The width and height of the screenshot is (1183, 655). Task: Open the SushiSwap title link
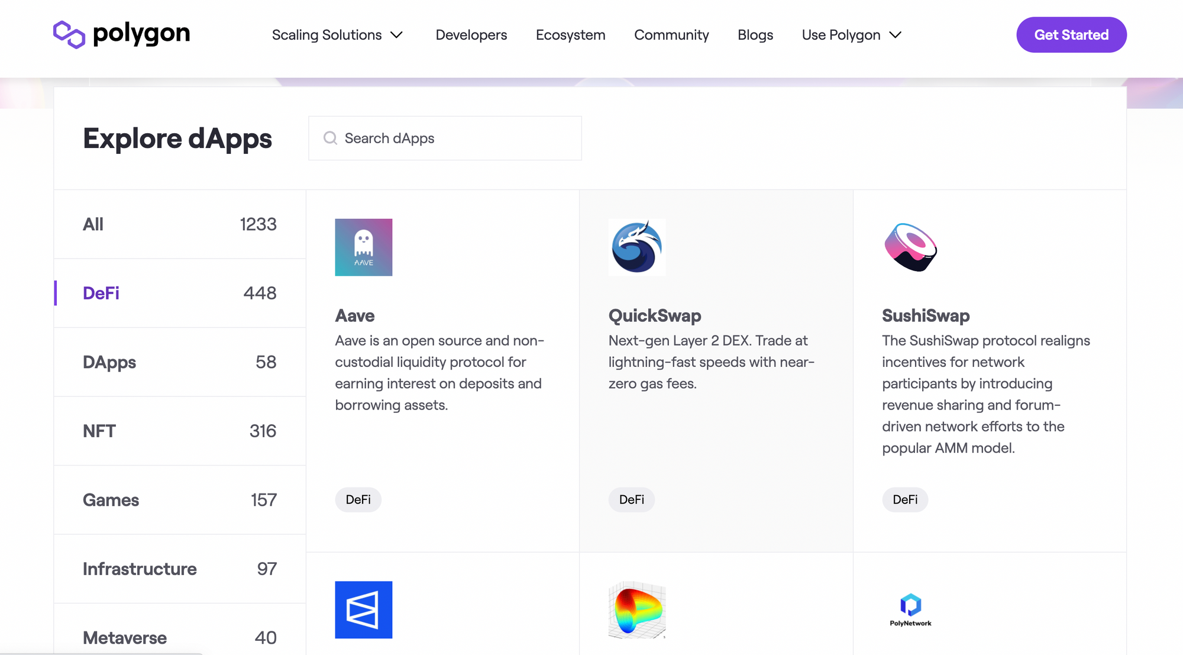tap(926, 315)
